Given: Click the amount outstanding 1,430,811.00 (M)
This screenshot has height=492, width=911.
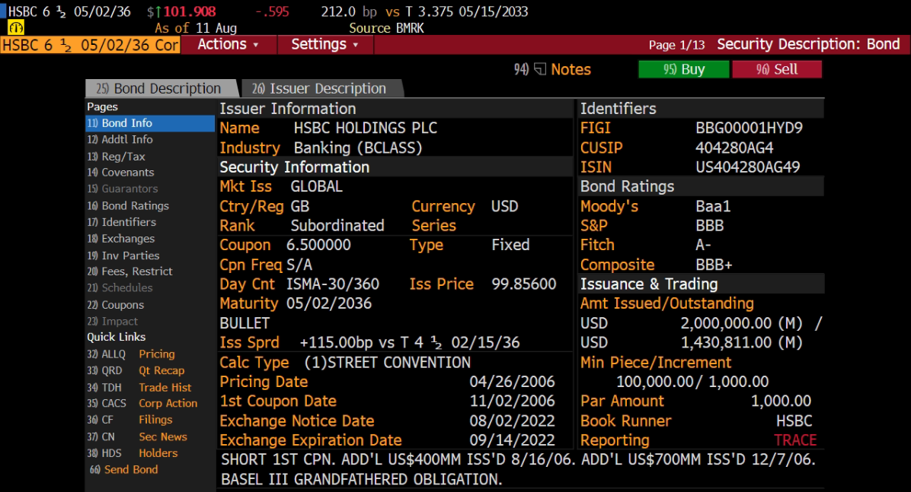Looking at the screenshot, I should 741,342.
